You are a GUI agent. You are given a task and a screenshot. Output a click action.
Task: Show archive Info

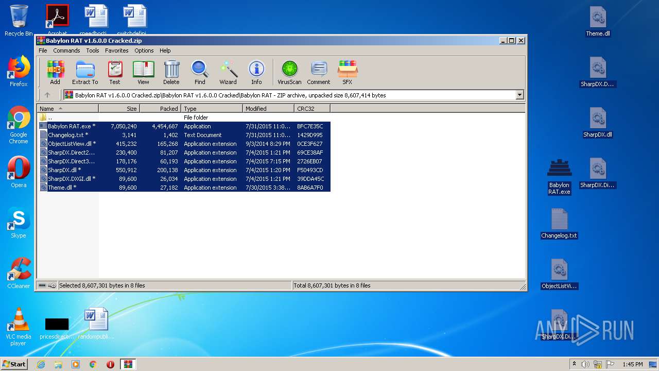pos(256,72)
